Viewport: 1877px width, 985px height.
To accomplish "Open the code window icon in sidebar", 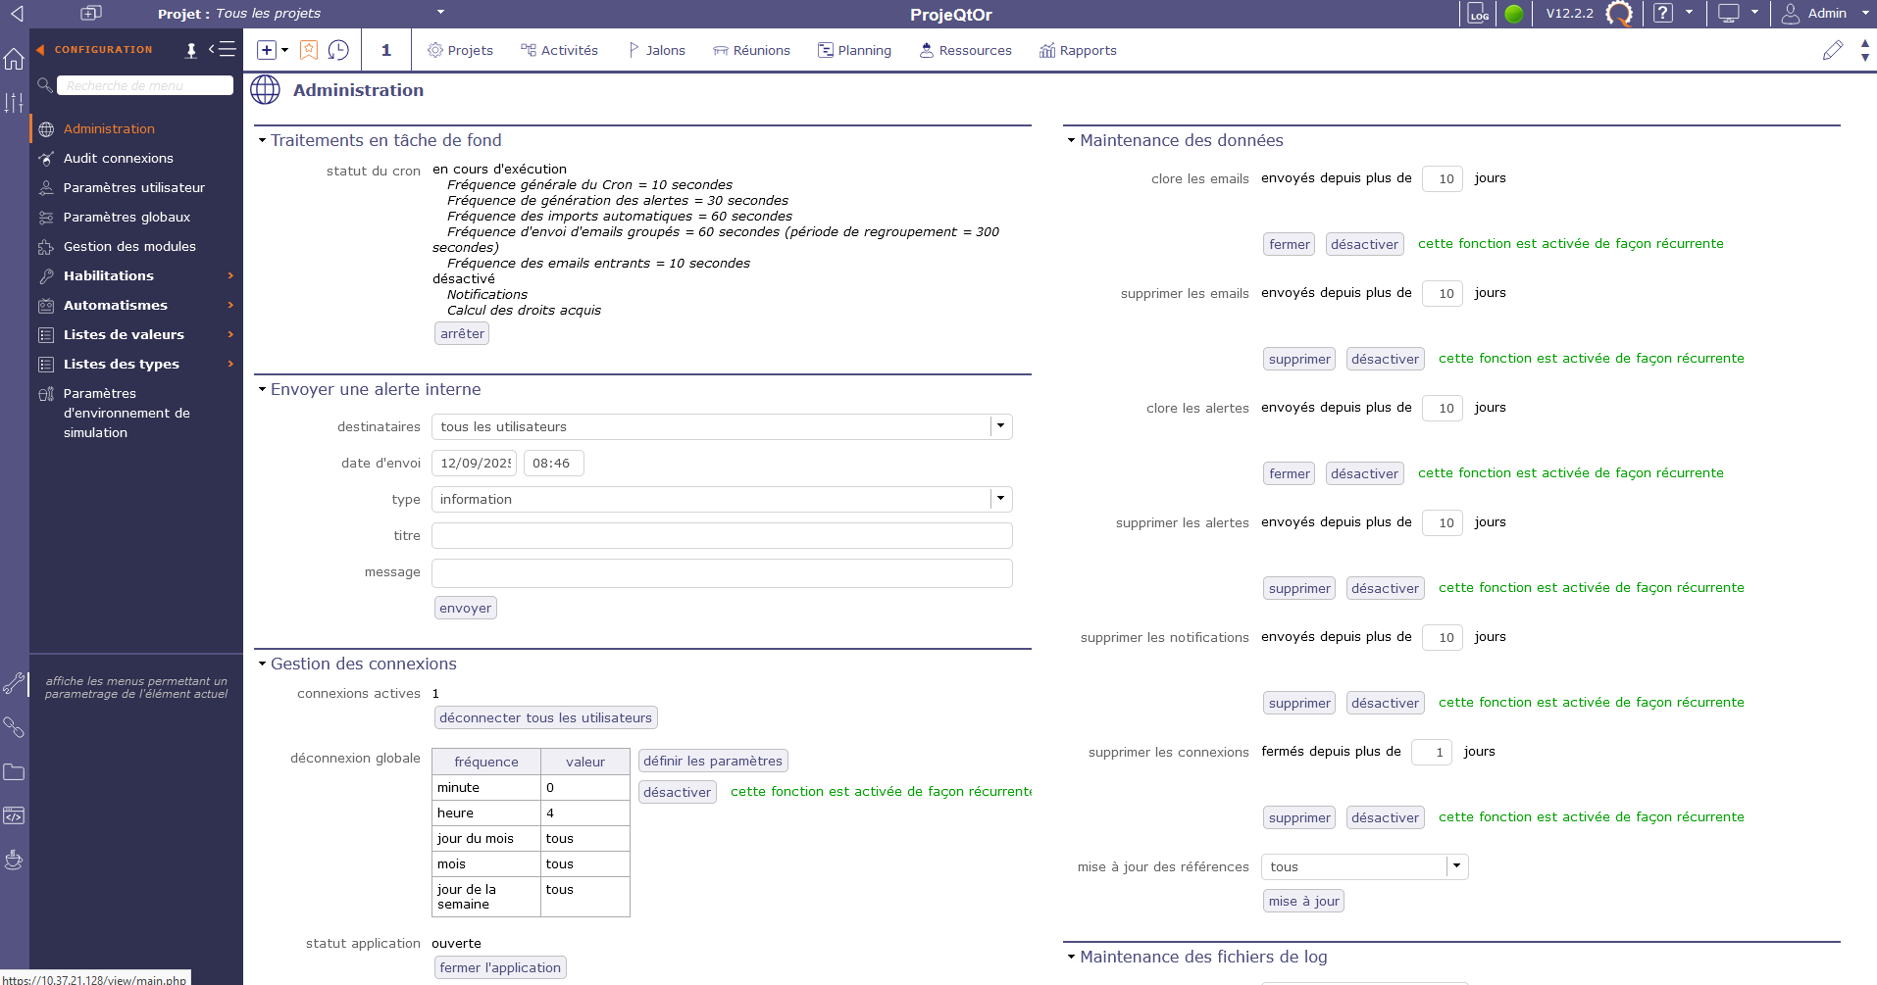I will [14, 815].
